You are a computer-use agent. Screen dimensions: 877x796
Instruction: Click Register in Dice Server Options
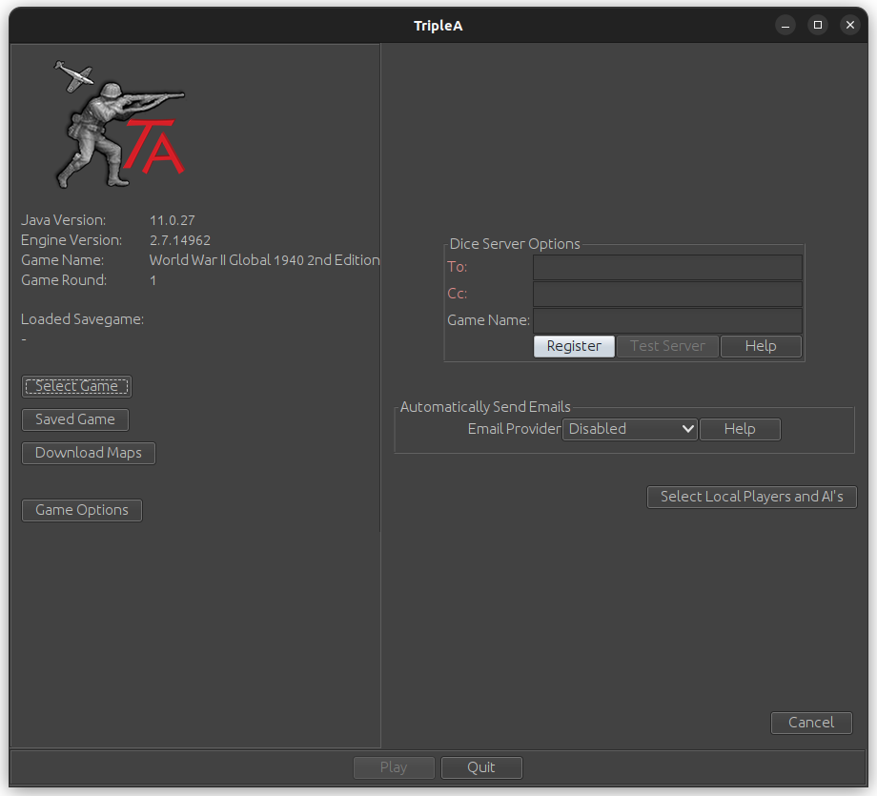(574, 346)
